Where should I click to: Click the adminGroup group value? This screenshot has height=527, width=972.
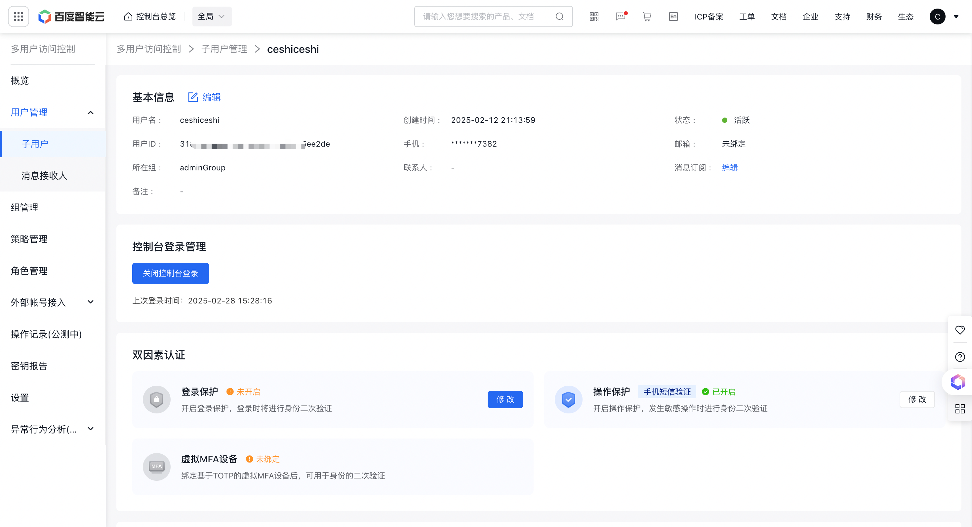203,168
